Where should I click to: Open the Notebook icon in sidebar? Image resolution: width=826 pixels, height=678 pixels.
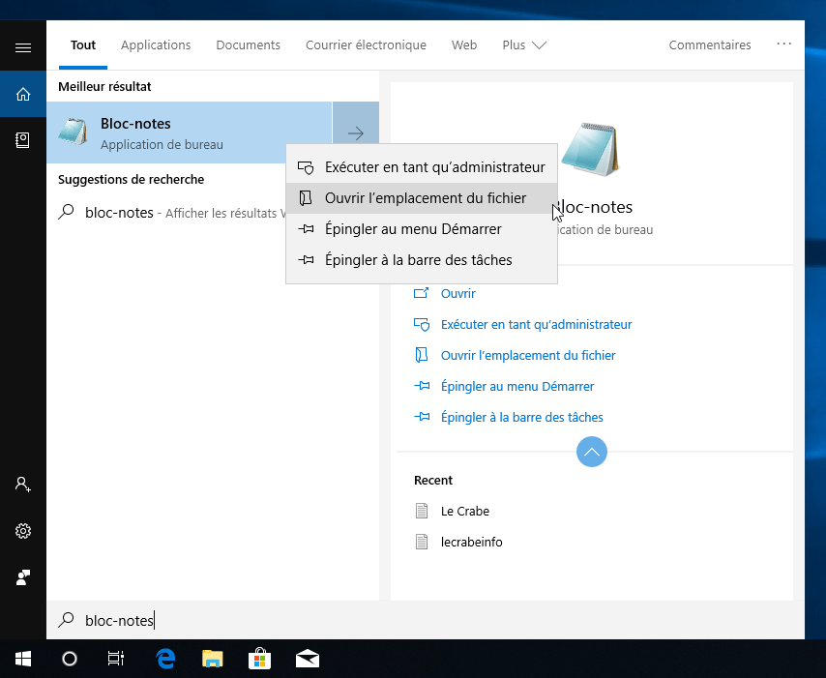point(22,140)
